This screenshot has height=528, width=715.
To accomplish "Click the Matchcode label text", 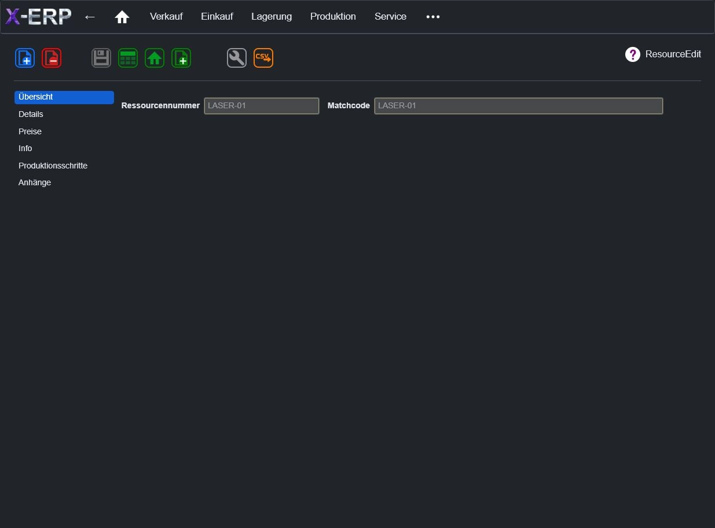I will (349, 106).
